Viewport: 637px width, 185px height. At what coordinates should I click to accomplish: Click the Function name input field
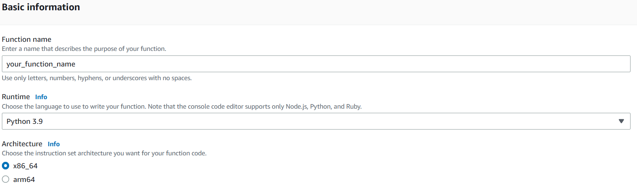tap(316, 64)
